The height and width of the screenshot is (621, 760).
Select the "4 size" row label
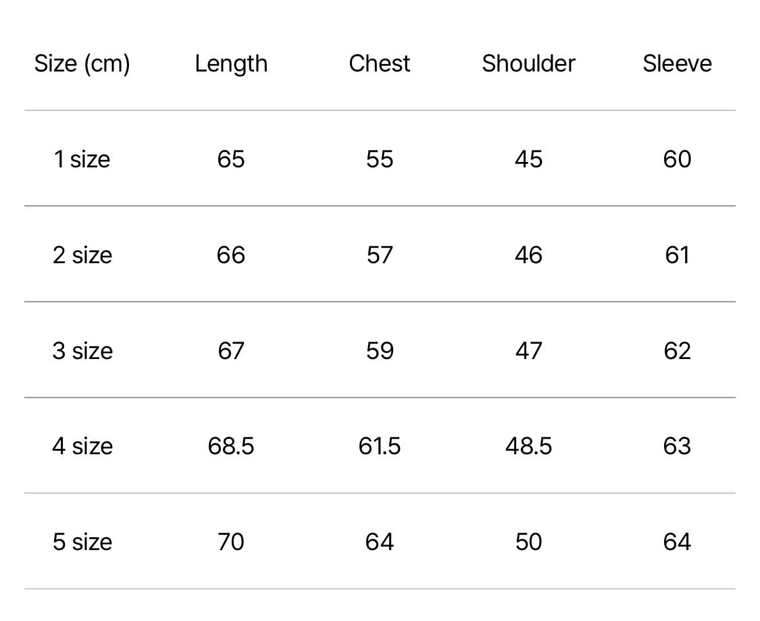pos(82,446)
